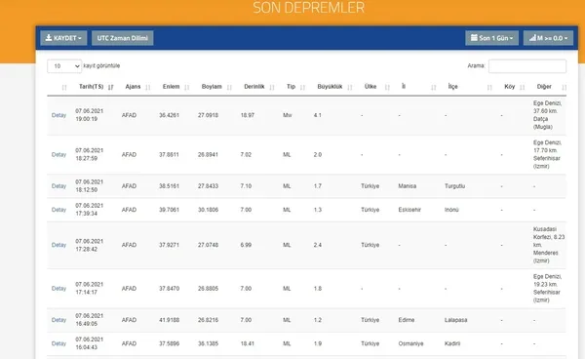Open Detay for the 19:00:19 earthquake

pyautogui.click(x=58, y=115)
